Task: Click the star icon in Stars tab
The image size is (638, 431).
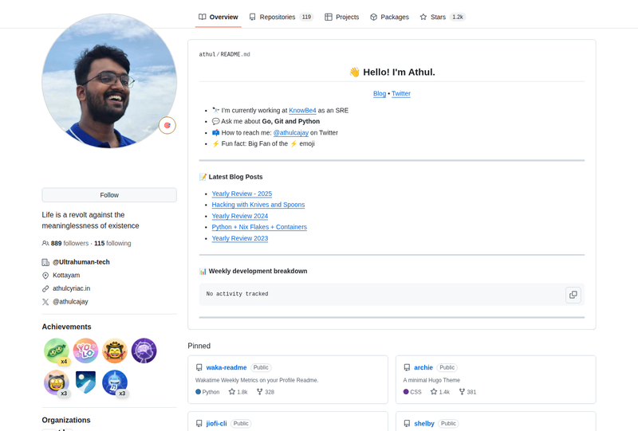Action: (x=423, y=17)
